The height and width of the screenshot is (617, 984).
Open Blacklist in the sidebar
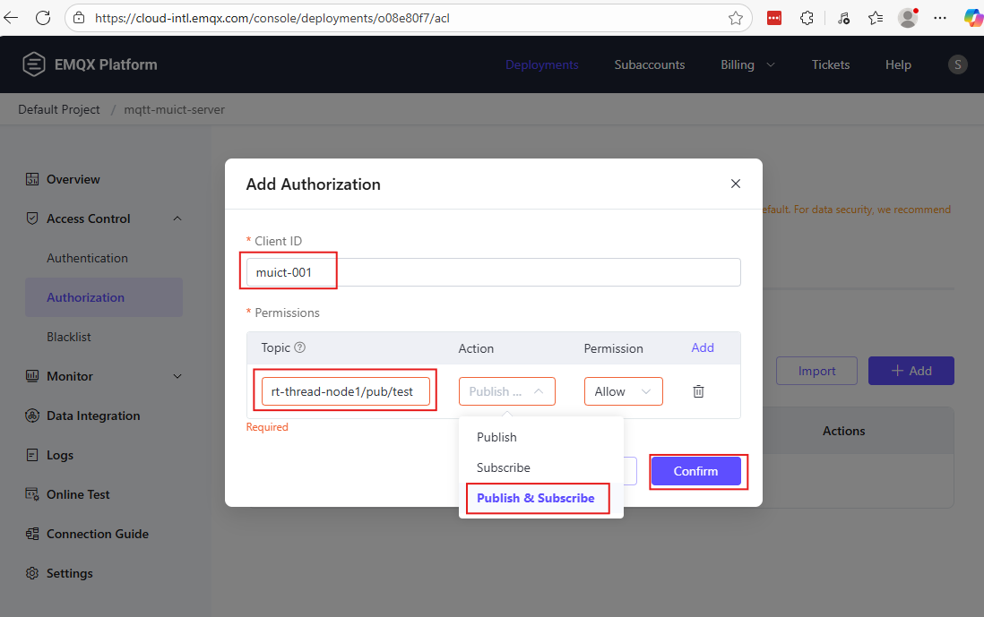point(69,337)
